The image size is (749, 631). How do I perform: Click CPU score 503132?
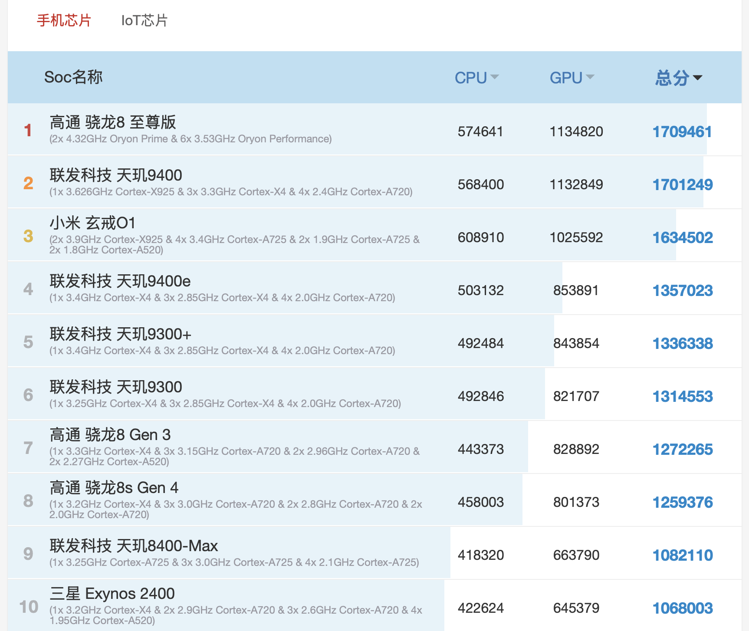[x=481, y=290]
